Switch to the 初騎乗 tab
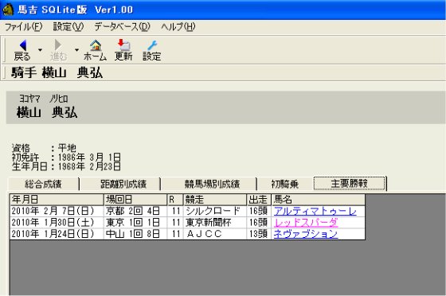The width and height of the screenshot is (446, 296). tap(285, 184)
